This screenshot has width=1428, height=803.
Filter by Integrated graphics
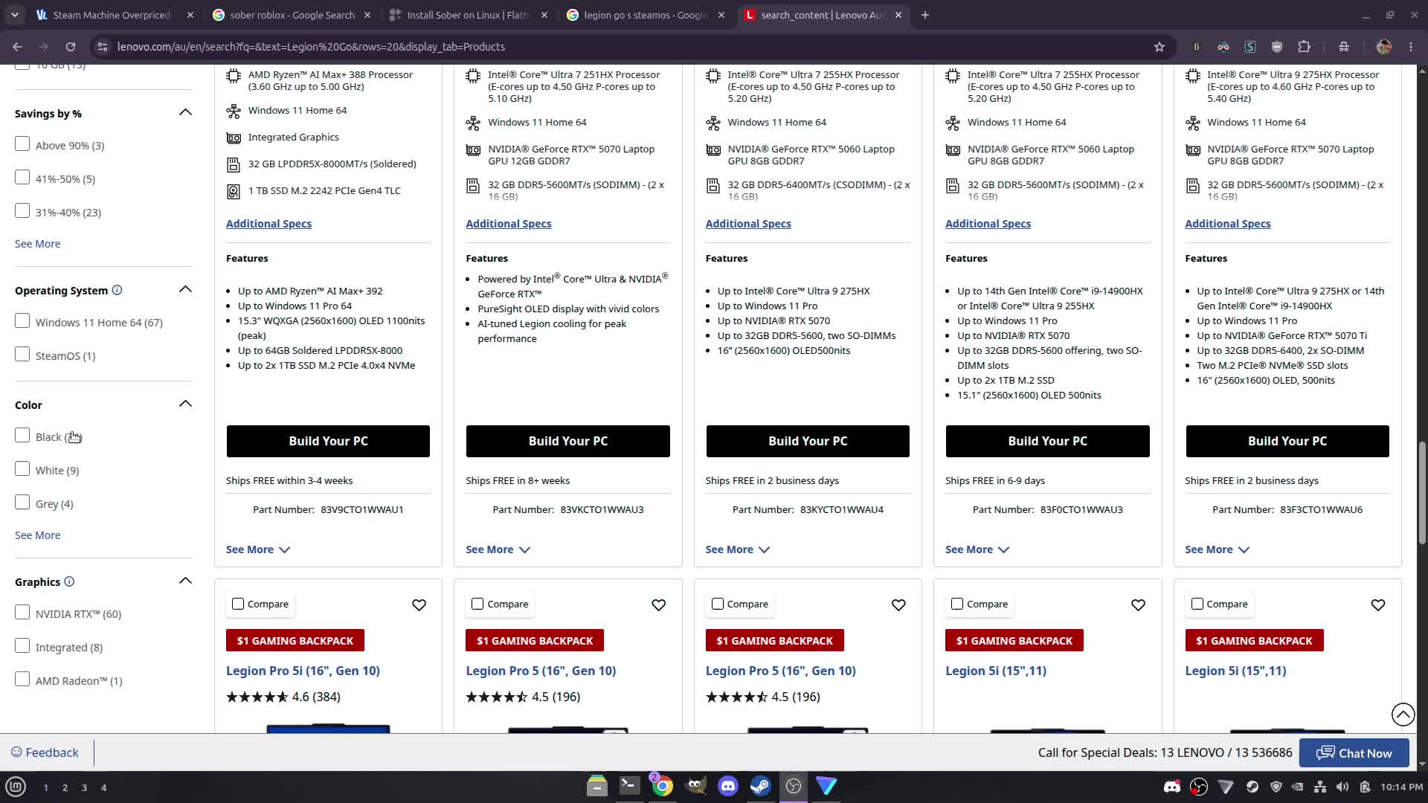click(22, 646)
